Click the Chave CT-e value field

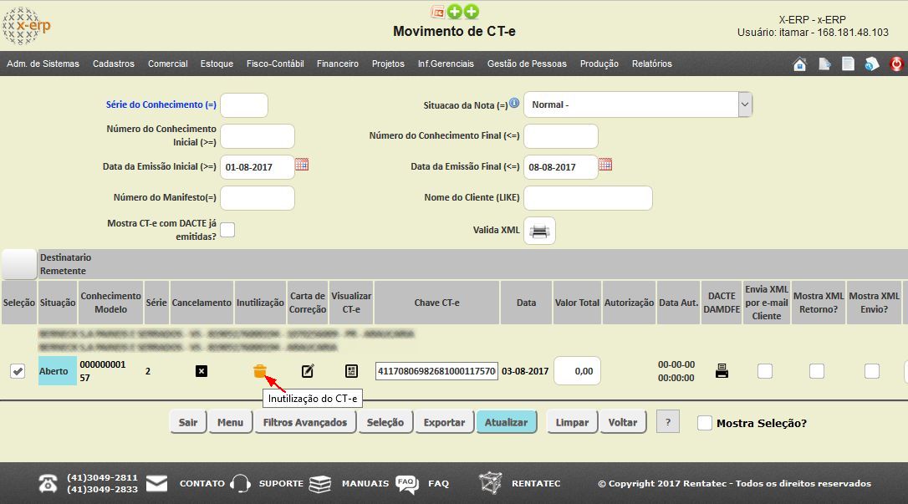[436, 371]
